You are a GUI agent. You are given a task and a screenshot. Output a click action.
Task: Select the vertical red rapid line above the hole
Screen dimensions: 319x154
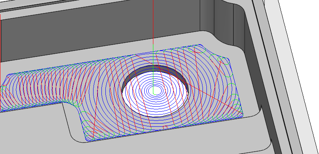click(153, 22)
